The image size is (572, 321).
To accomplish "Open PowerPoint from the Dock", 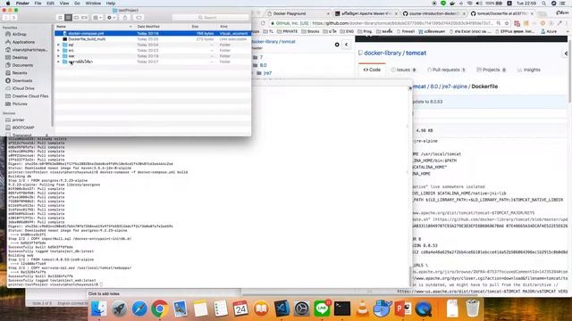I will (x=403, y=309).
